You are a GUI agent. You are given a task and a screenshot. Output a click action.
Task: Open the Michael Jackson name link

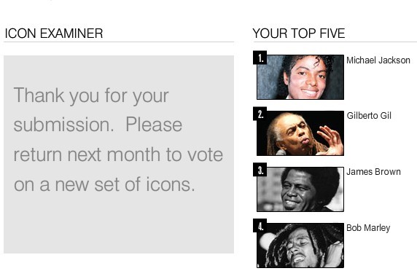point(378,60)
